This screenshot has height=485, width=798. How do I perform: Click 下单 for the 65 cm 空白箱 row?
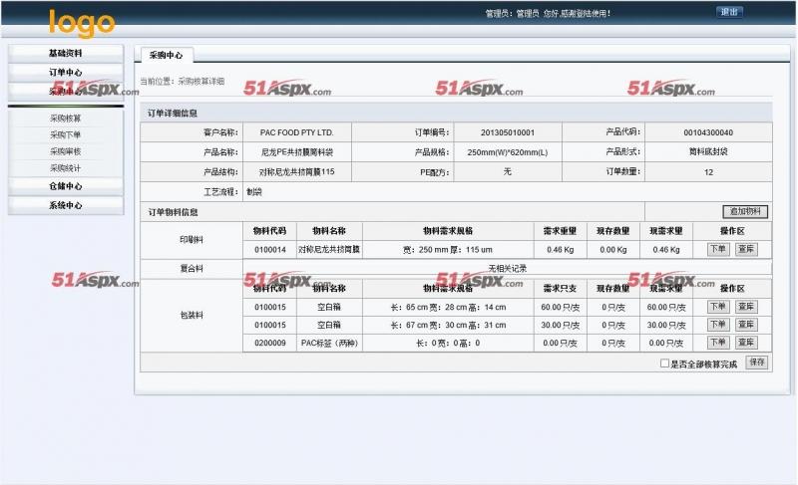718,306
